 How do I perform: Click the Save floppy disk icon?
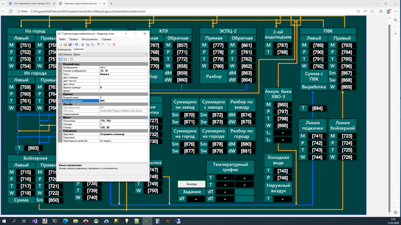click(x=70, y=44)
